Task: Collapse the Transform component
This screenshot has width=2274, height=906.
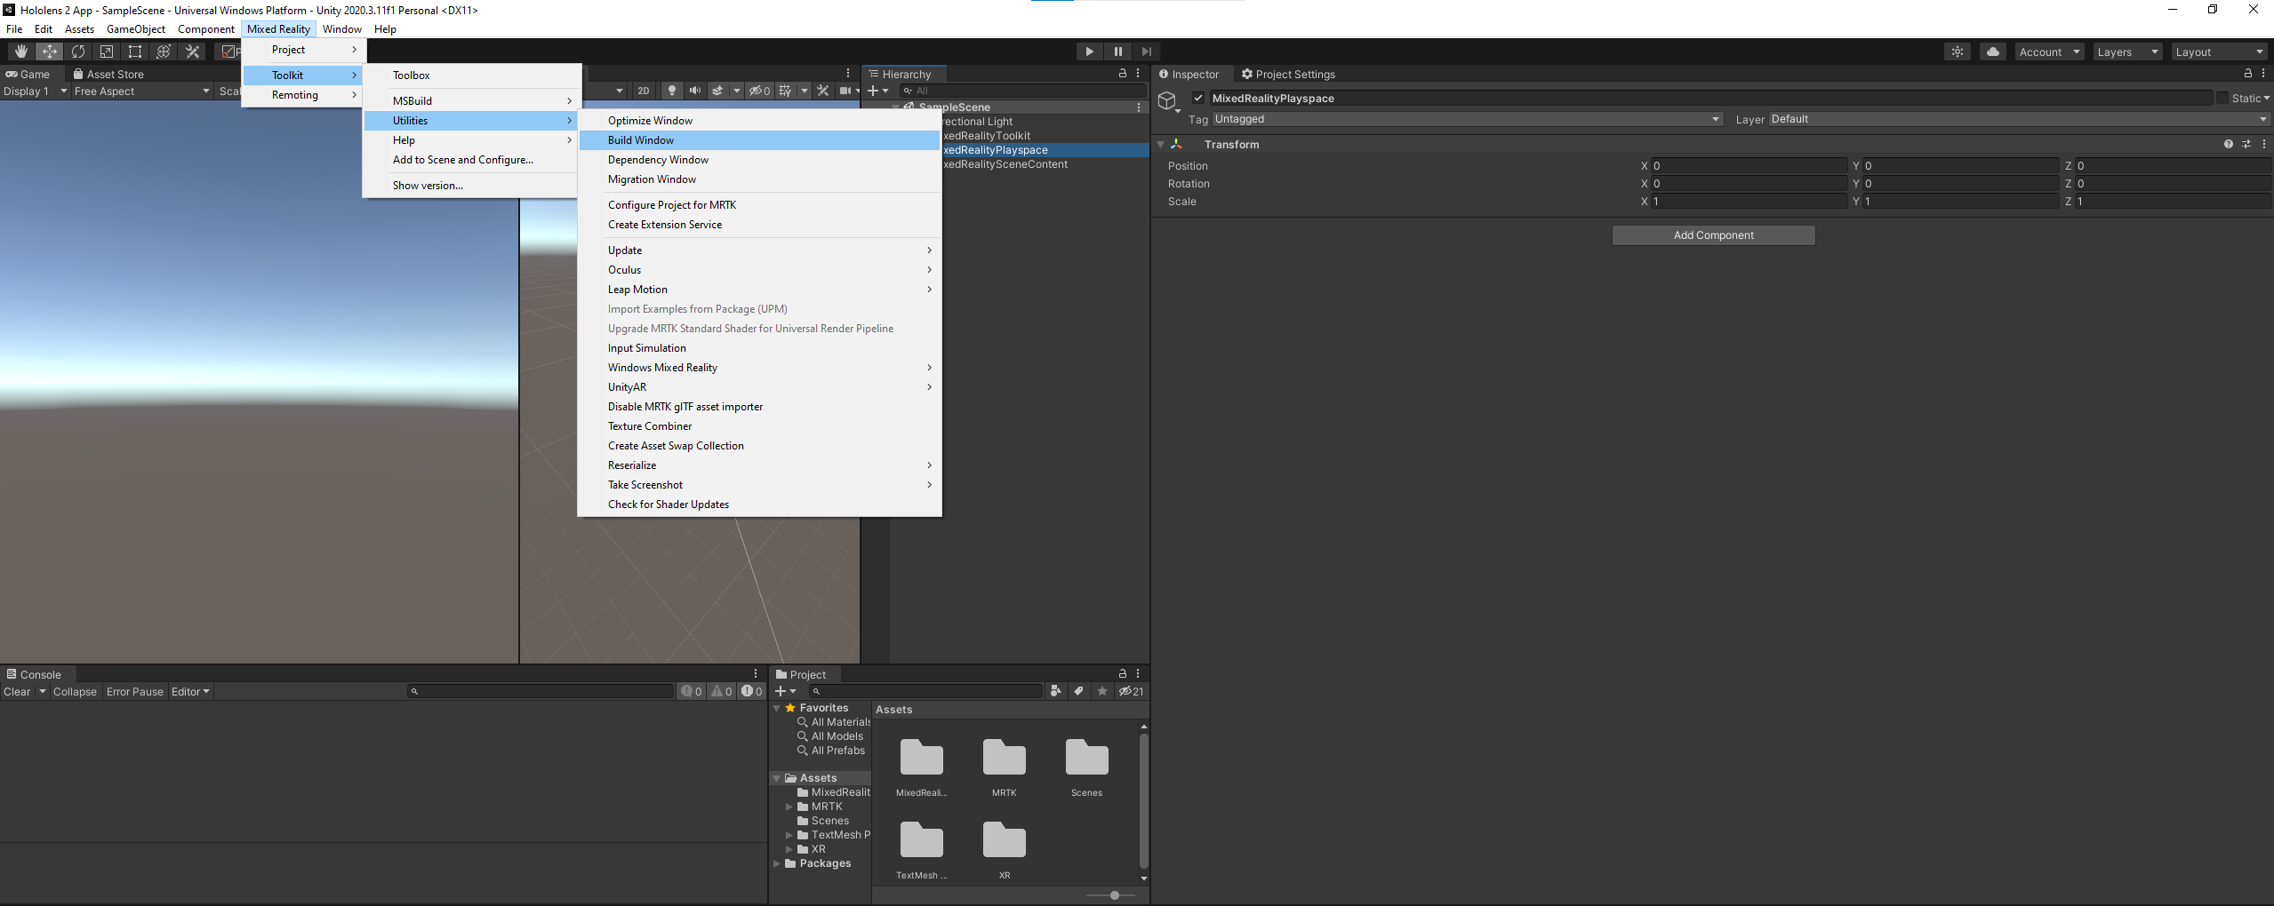Action: [1161, 144]
